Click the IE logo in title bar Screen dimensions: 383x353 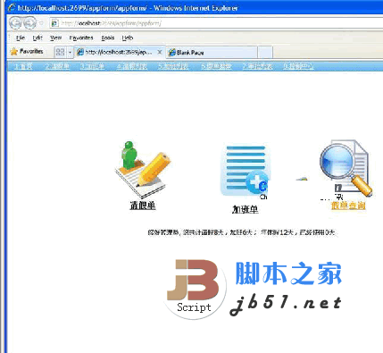[x=11, y=7]
